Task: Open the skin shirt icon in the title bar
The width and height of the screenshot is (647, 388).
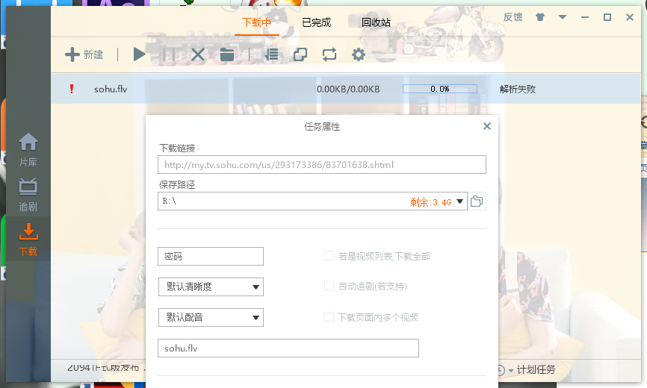Action: [540, 17]
